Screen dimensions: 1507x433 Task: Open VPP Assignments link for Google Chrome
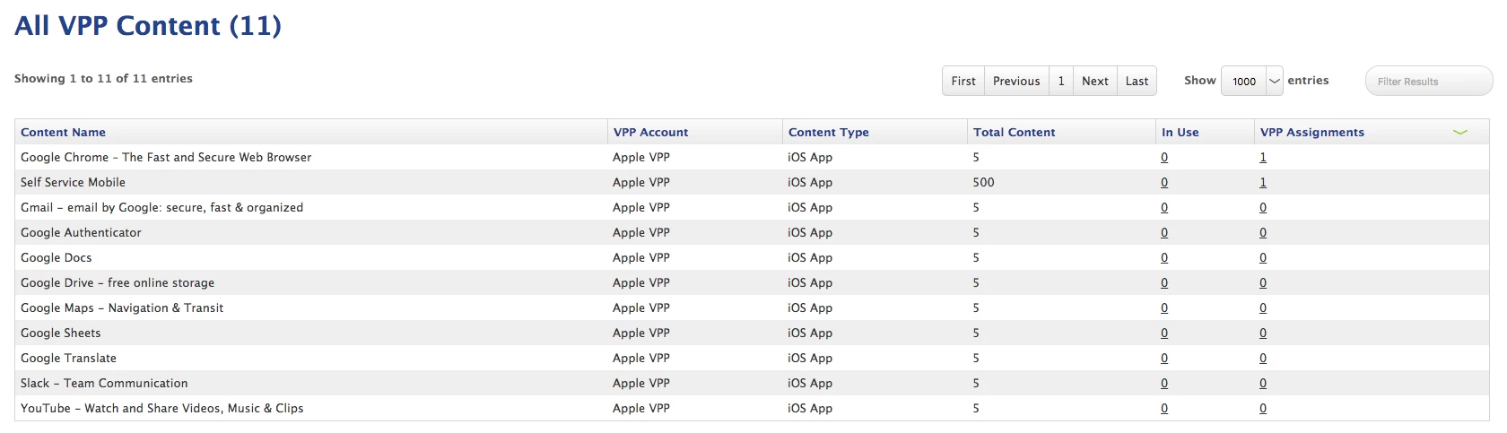coord(1263,157)
